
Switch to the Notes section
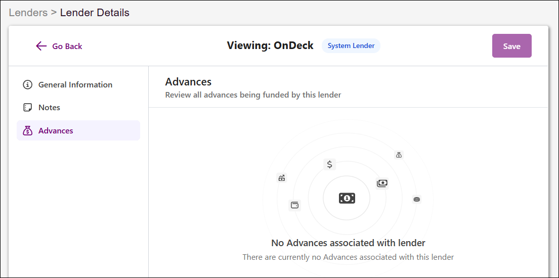click(78, 108)
